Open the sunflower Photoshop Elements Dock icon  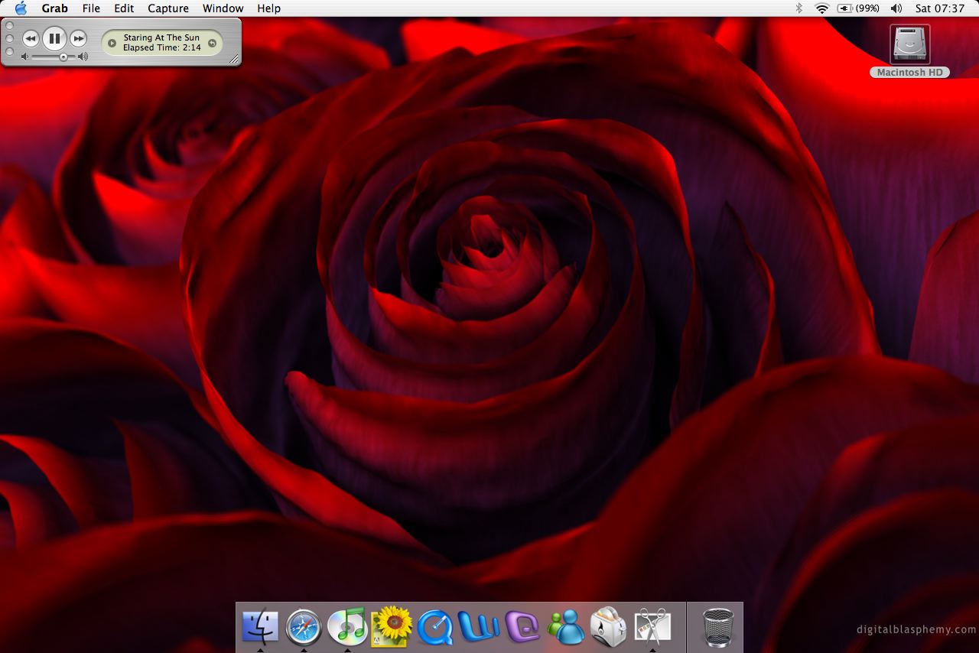392,627
